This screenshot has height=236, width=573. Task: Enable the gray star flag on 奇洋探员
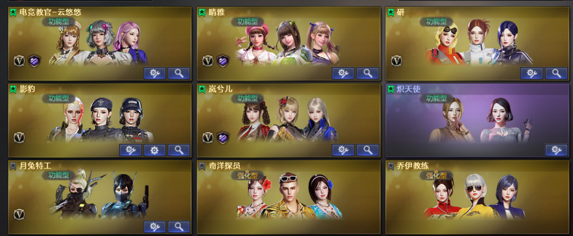202,166
